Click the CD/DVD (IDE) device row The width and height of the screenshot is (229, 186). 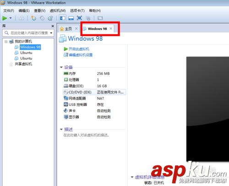[94, 92]
